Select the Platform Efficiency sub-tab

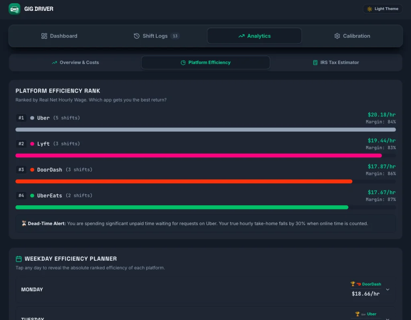point(205,63)
